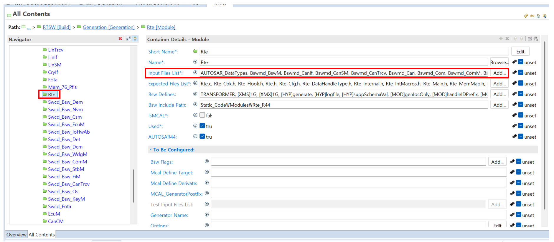Select the EcuM node in Navigator
Image resolution: width=554 pixels, height=242 pixels.
pyautogui.click(x=54, y=214)
